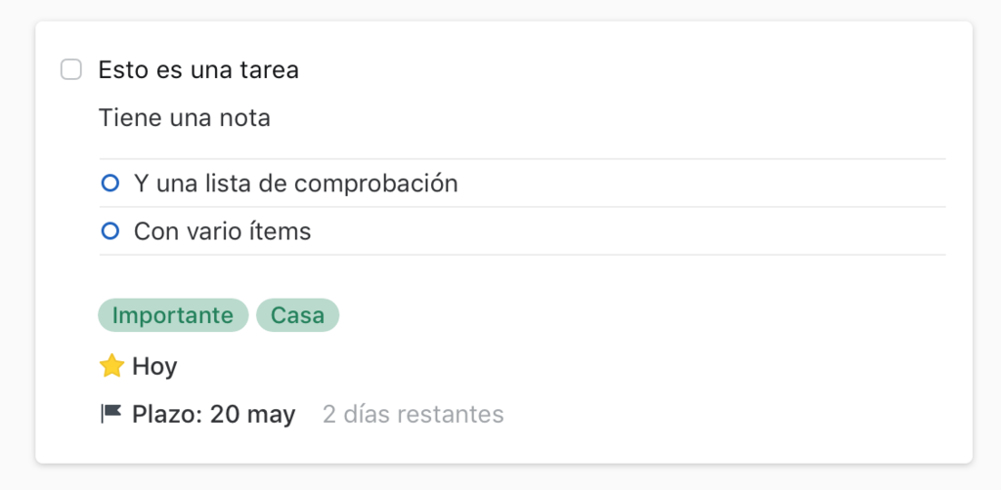
Task: Edit the task title 'Esto es una tarea'
Action: [198, 69]
